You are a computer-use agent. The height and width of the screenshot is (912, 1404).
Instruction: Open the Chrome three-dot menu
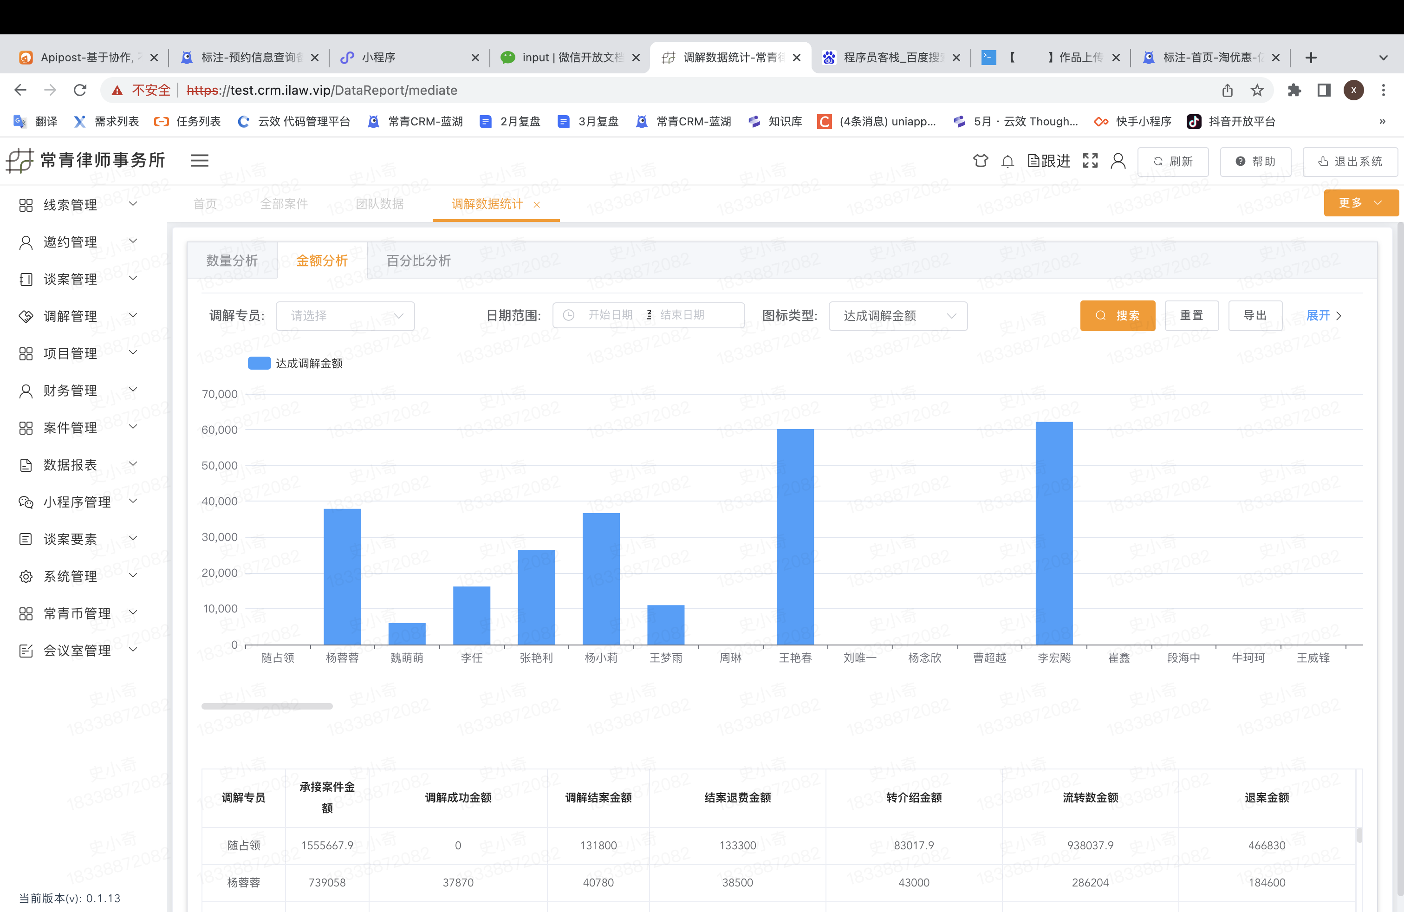tap(1384, 90)
